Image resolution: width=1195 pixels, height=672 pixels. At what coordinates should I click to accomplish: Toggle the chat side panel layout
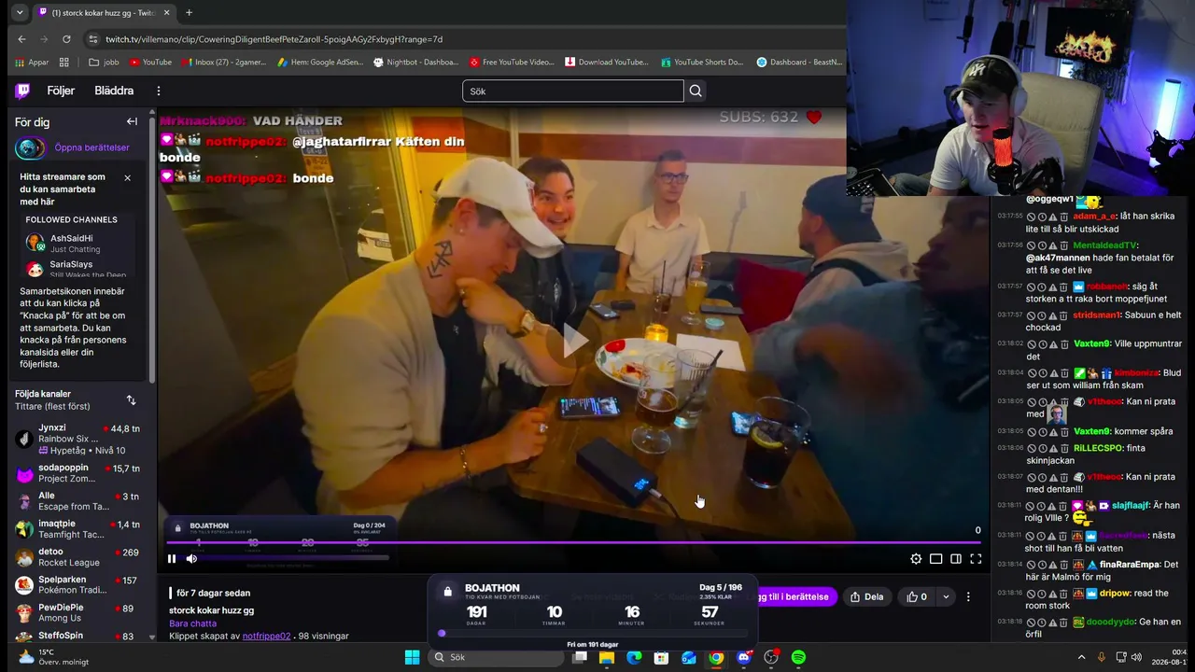coord(956,559)
